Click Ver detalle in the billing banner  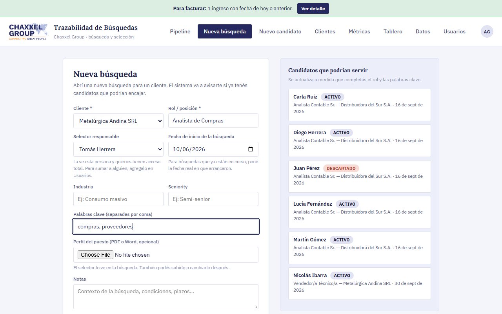tap(313, 8)
